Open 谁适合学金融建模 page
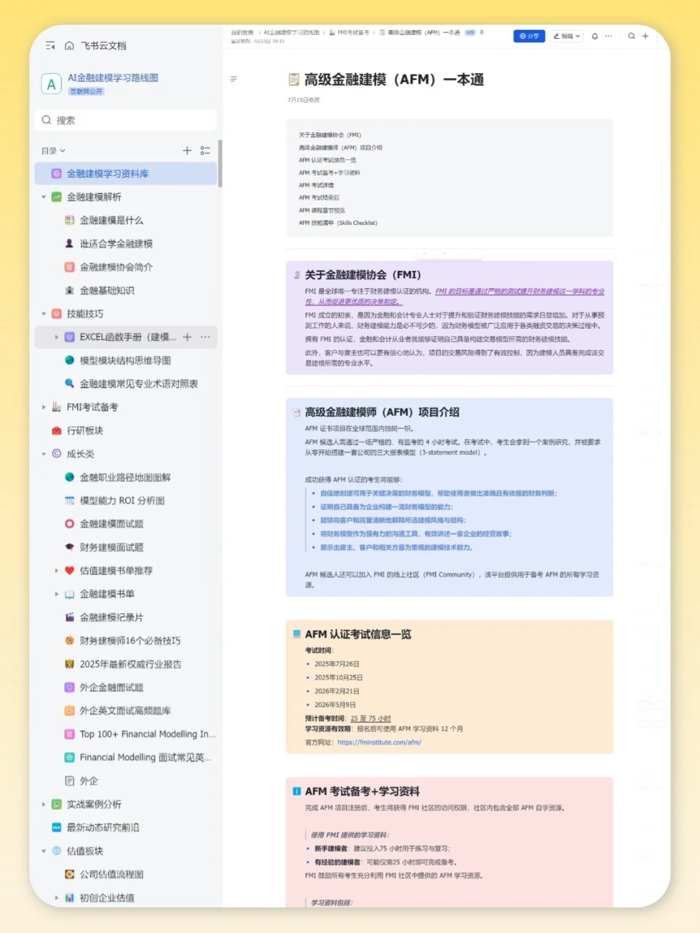 click(x=116, y=244)
